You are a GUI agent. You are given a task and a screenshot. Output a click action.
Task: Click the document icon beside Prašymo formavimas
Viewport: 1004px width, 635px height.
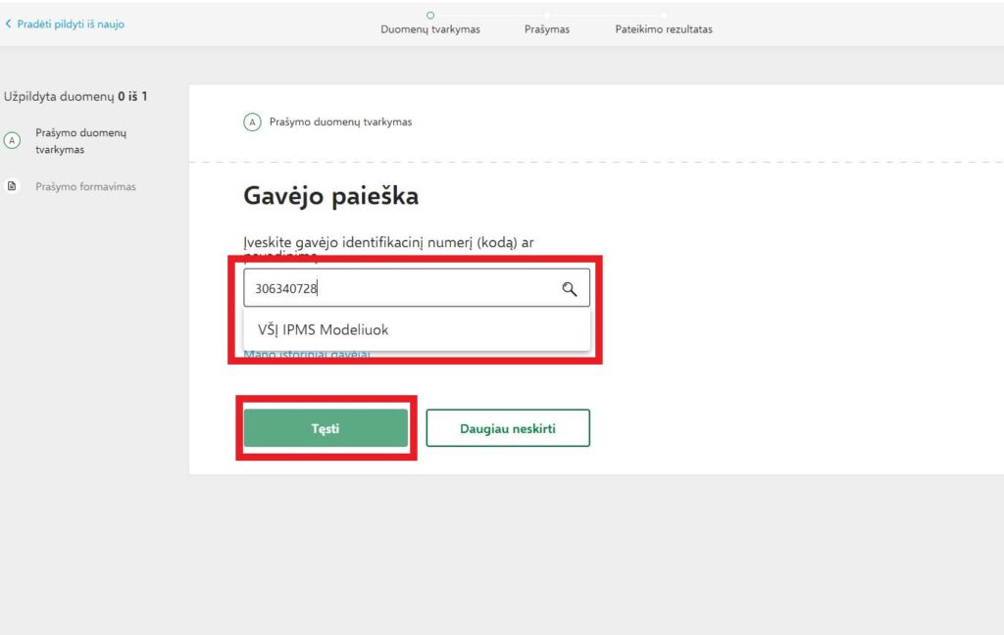coord(13,186)
